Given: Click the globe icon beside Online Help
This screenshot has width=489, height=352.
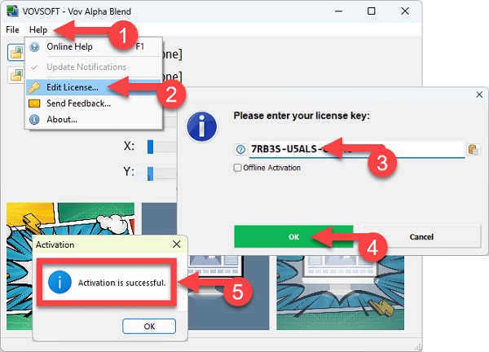Looking at the screenshot, I should pyautogui.click(x=34, y=46).
